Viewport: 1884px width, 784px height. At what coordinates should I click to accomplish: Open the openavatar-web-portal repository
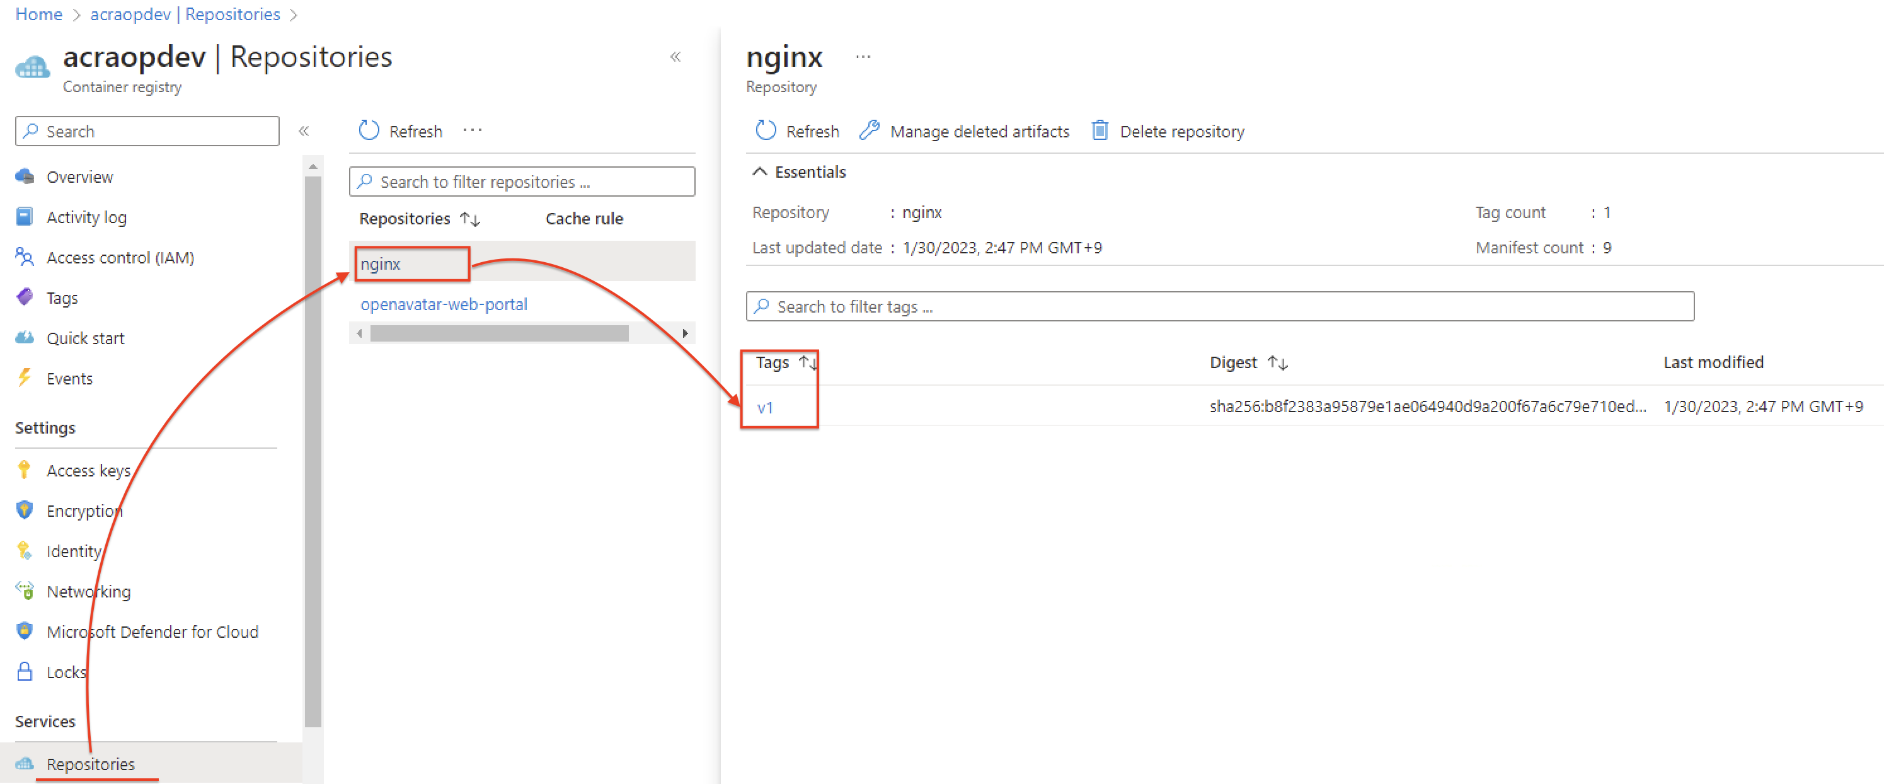444,304
